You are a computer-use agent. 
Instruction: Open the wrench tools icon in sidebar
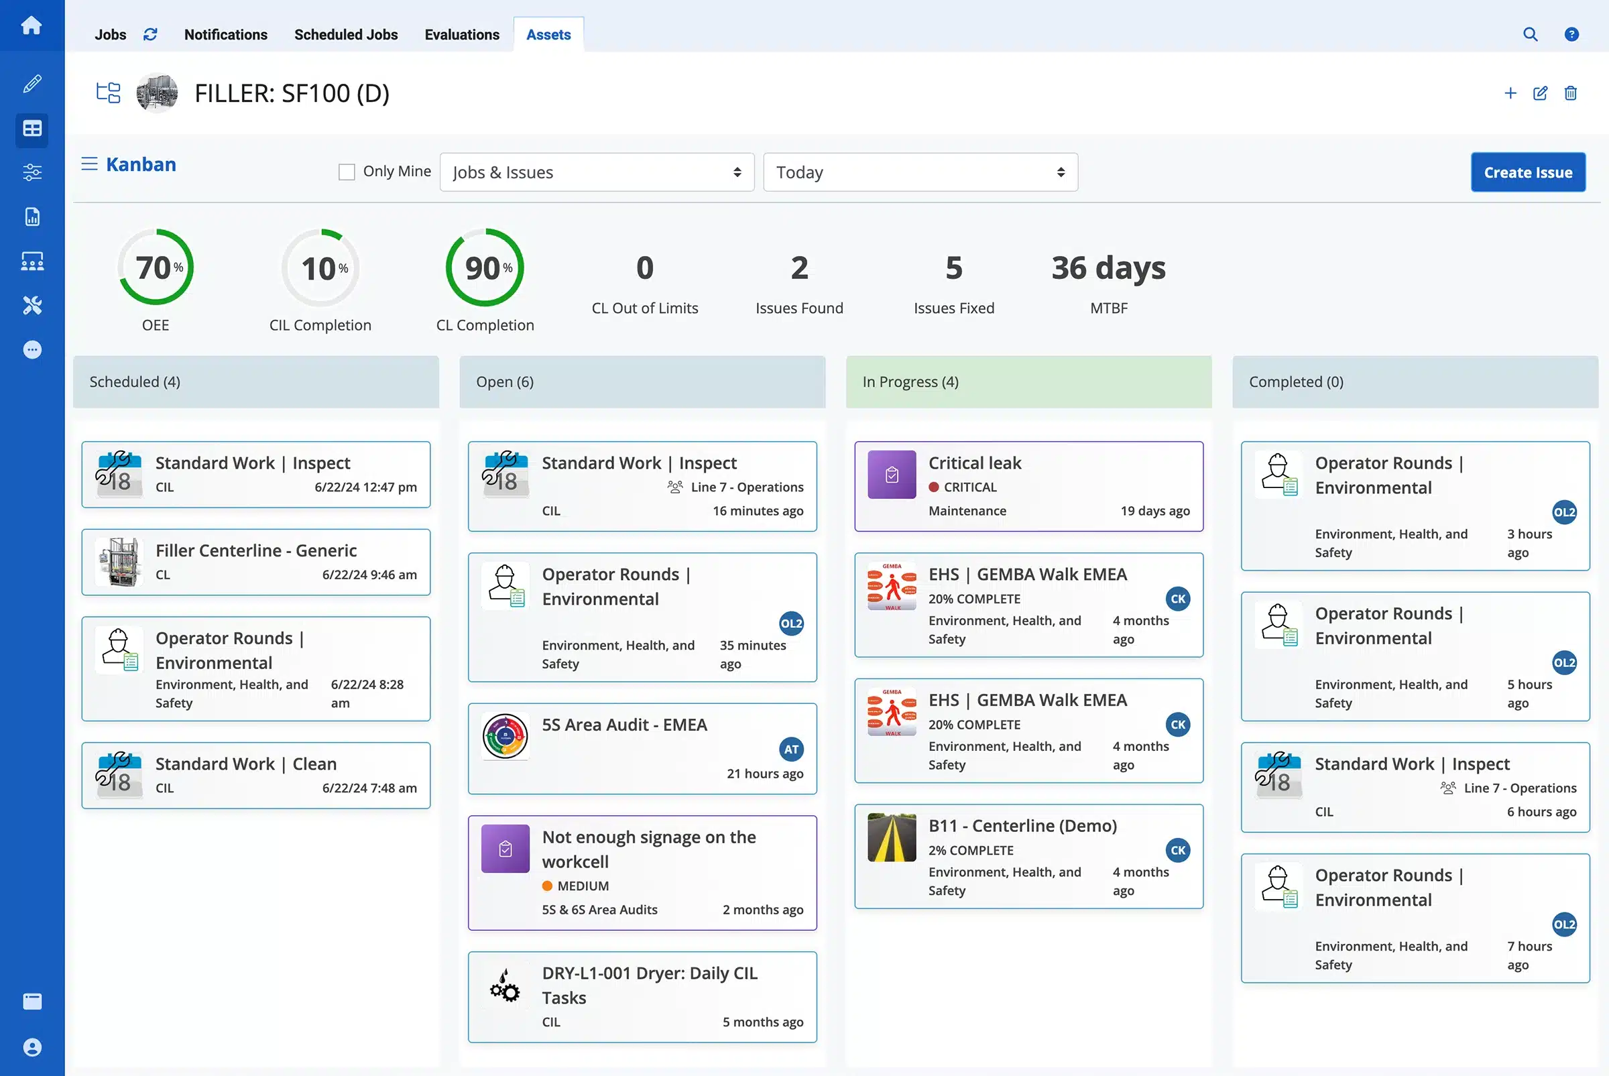(x=32, y=306)
